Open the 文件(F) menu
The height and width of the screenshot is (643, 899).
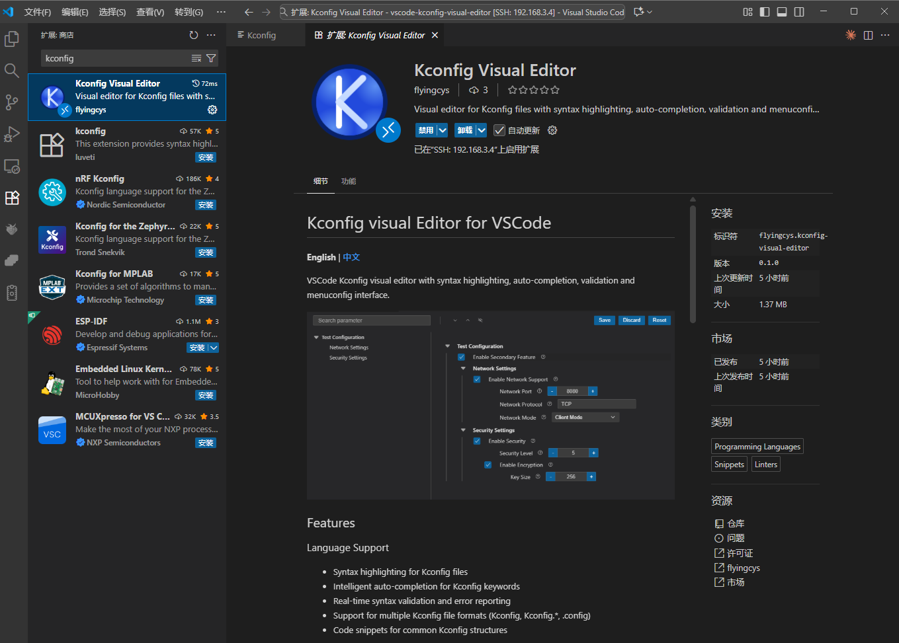point(38,12)
